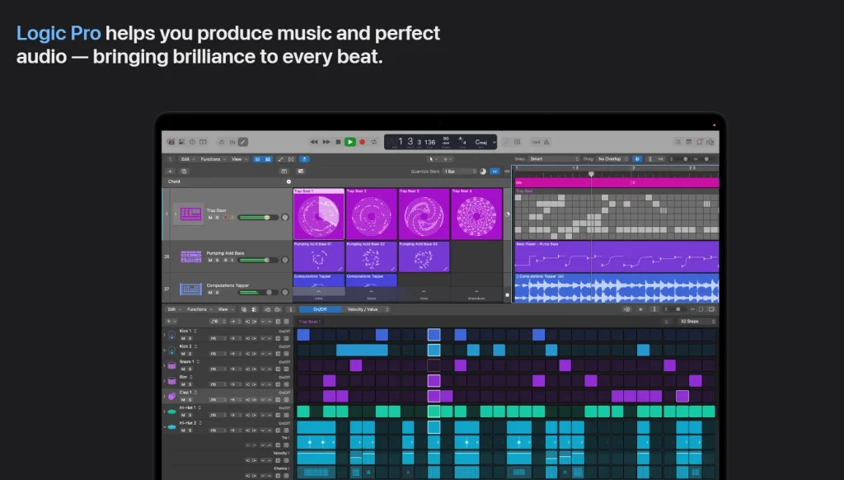The image size is (844, 480).
Task: Click the Clap 1 hand icon
Action: 171,396
